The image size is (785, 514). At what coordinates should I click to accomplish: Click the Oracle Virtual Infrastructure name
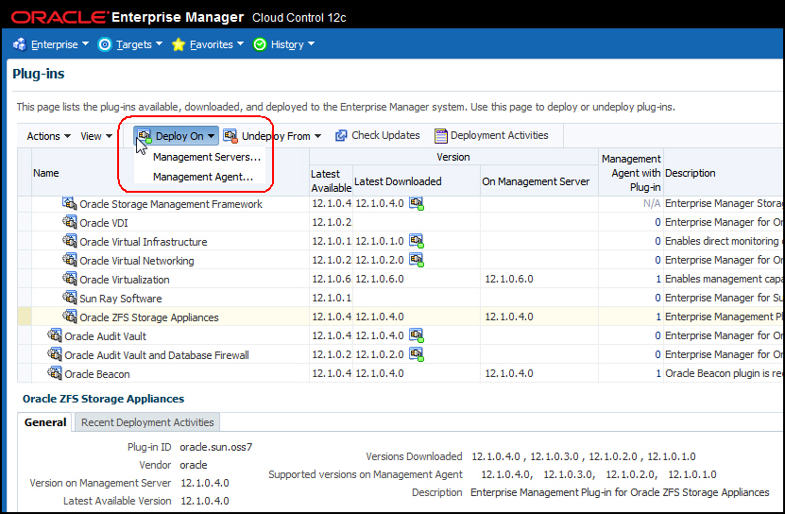(144, 242)
